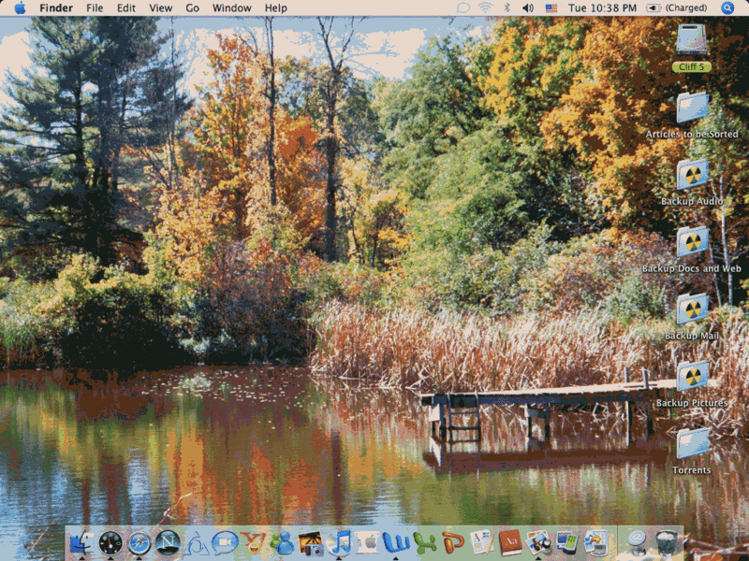Image resolution: width=749 pixels, height=561 pixels.
Task: Select the Articles to be Sorted folder
Action: (692, 108)
